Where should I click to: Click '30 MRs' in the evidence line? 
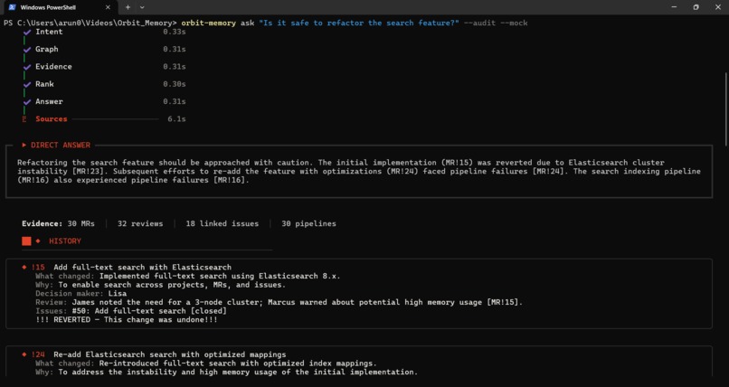coord(80,224)
